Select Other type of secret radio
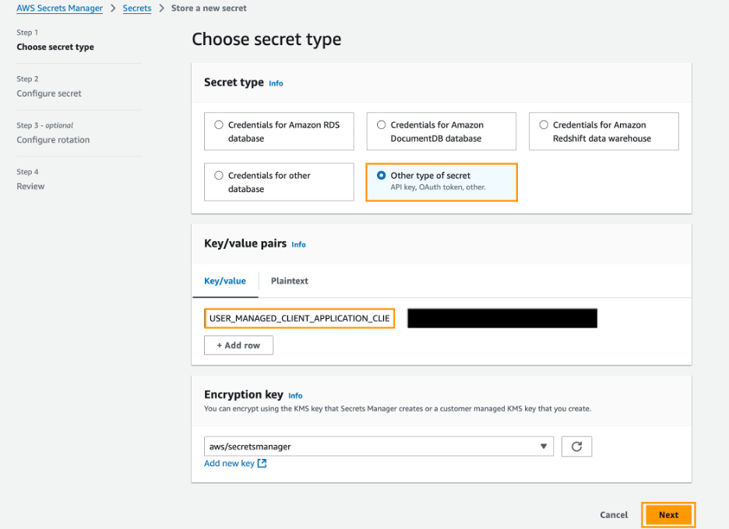The height and width of the screenshot is (529, 729). (382, 176)
